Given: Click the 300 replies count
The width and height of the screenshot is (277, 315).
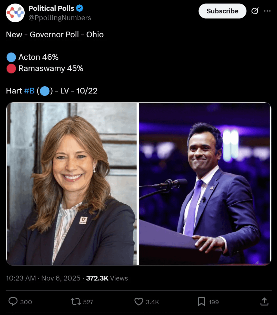Looking at the screenshot, I should [x=26, y=302].
